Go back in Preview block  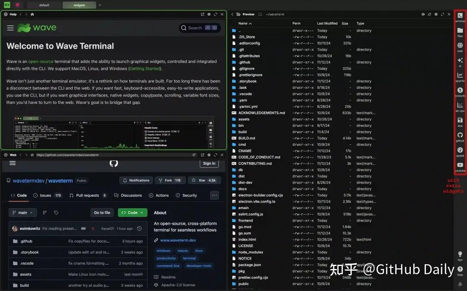(x=232, y=14)
